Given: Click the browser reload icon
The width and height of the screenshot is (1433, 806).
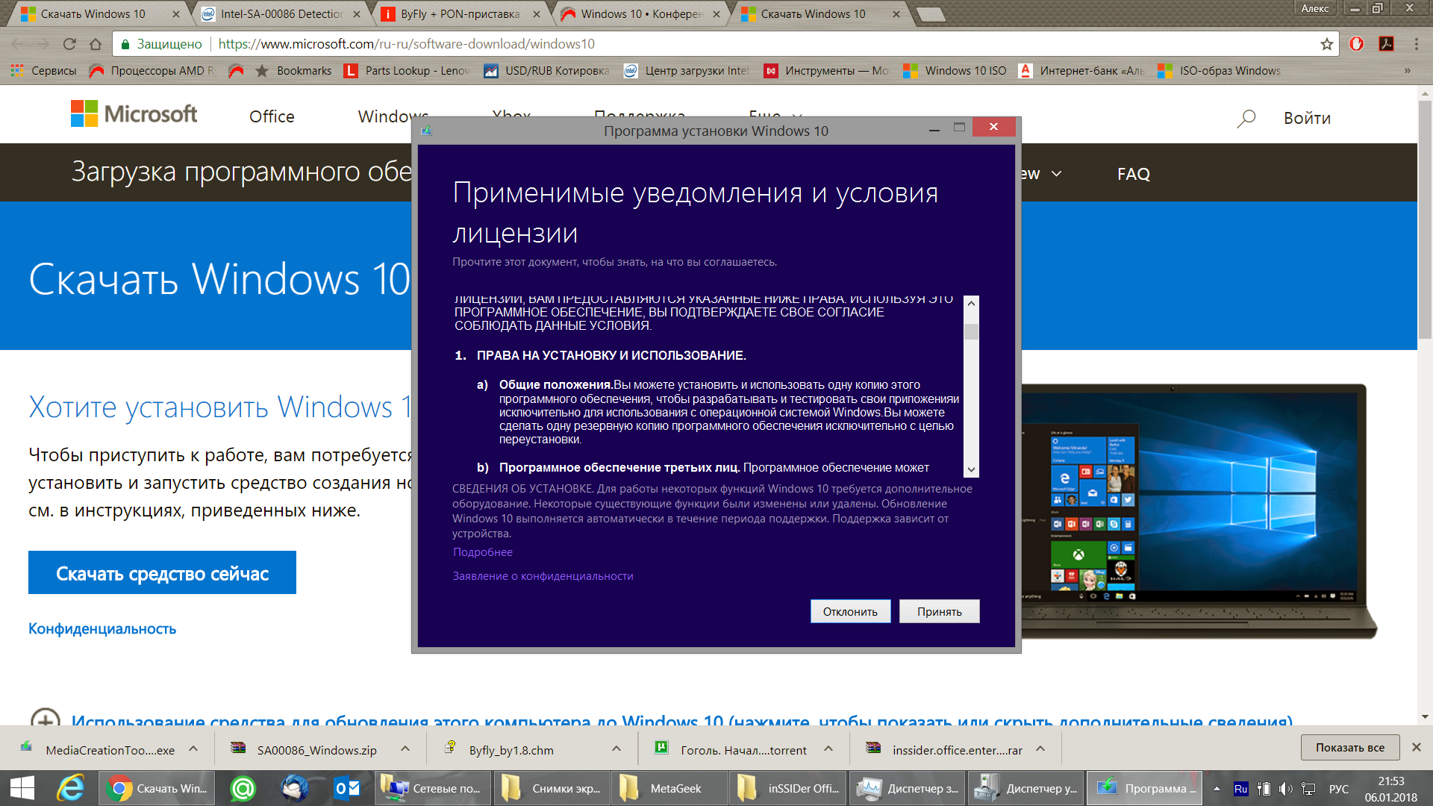Looking at the screenshot, I should (x=69, y=44).
